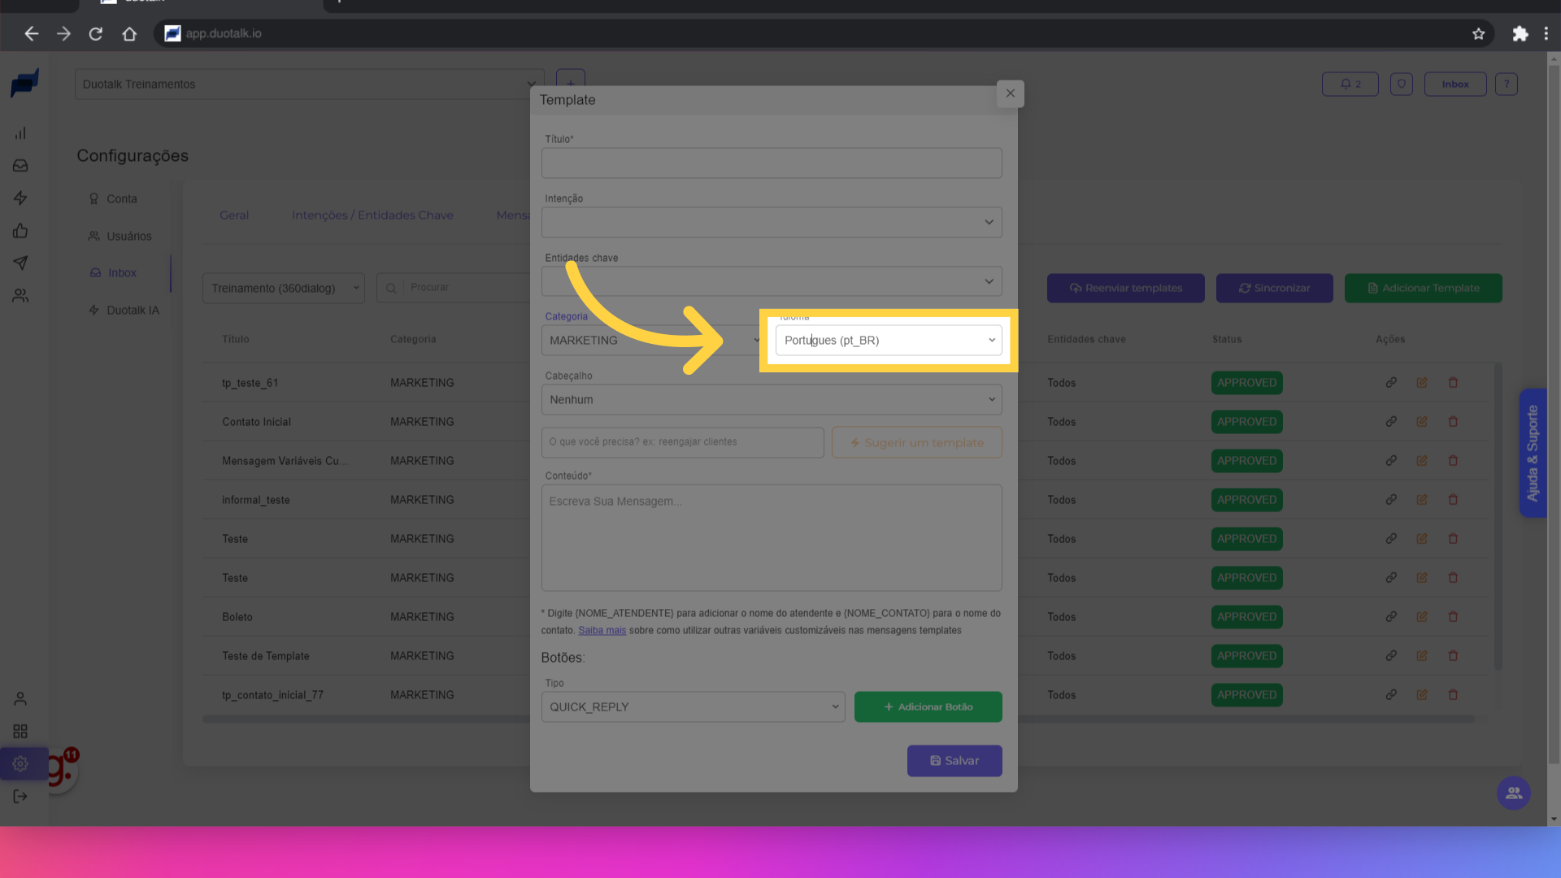The height and width of the screenshot is (878, 1561).
Task: Copy link for tp_contato_inicial_77 template
Action: click(1391, 695)
